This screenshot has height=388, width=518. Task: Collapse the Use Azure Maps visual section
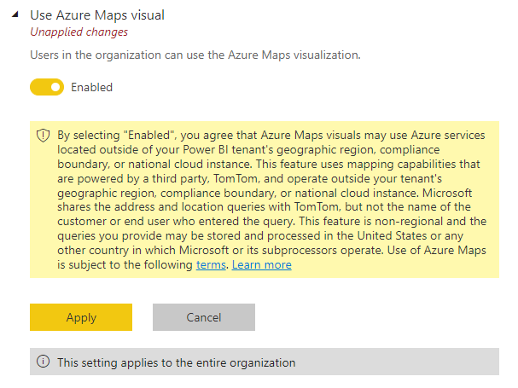[15, 14]
